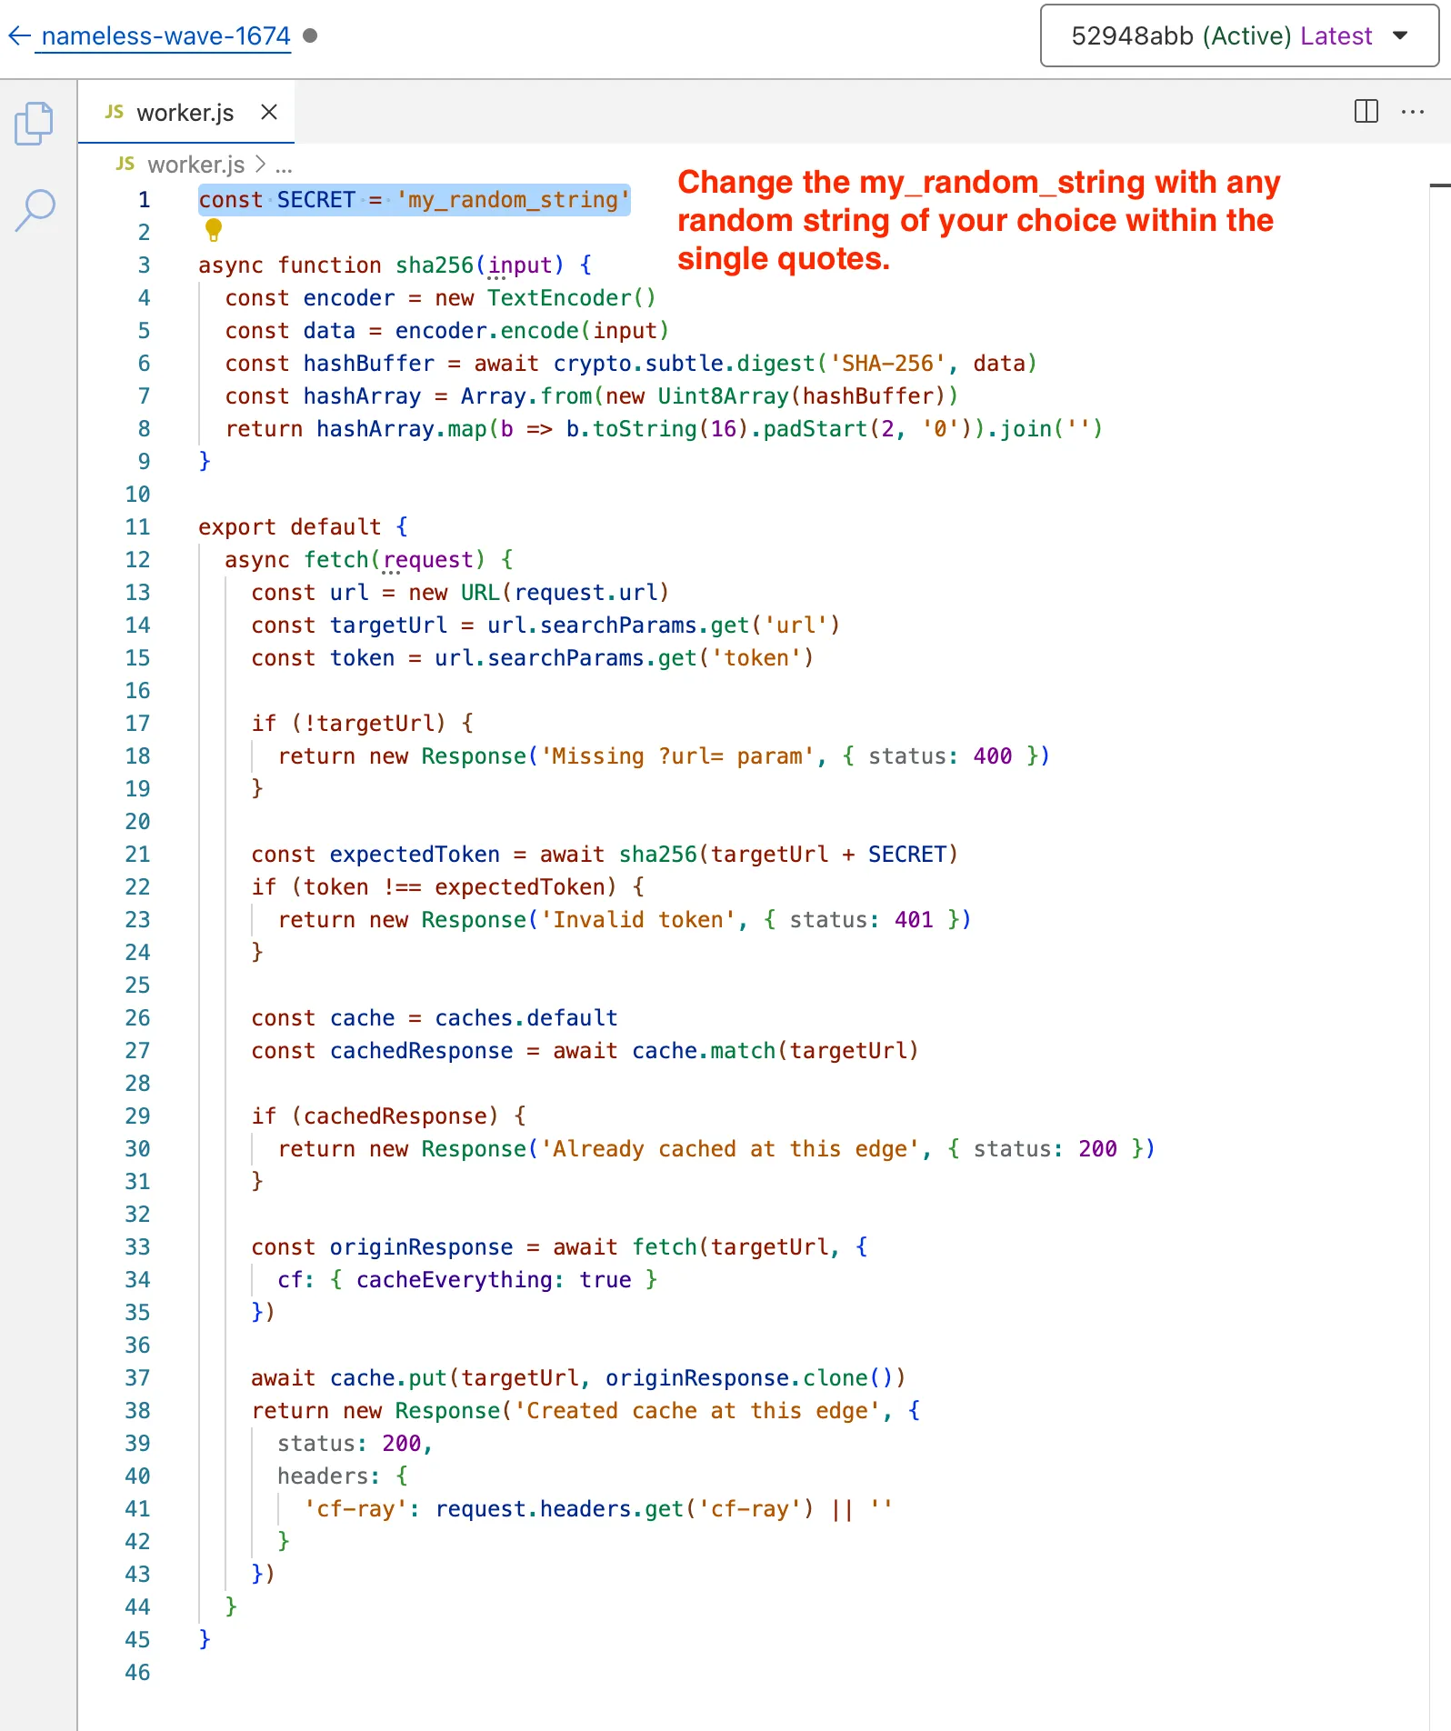Click 'cacheEverything: true' on line 34
Viewport: 1451px width, 1731px height.
tap(494, 1279)
